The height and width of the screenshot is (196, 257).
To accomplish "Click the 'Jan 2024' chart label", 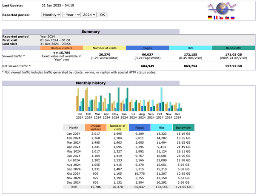I will coord(80,116).
